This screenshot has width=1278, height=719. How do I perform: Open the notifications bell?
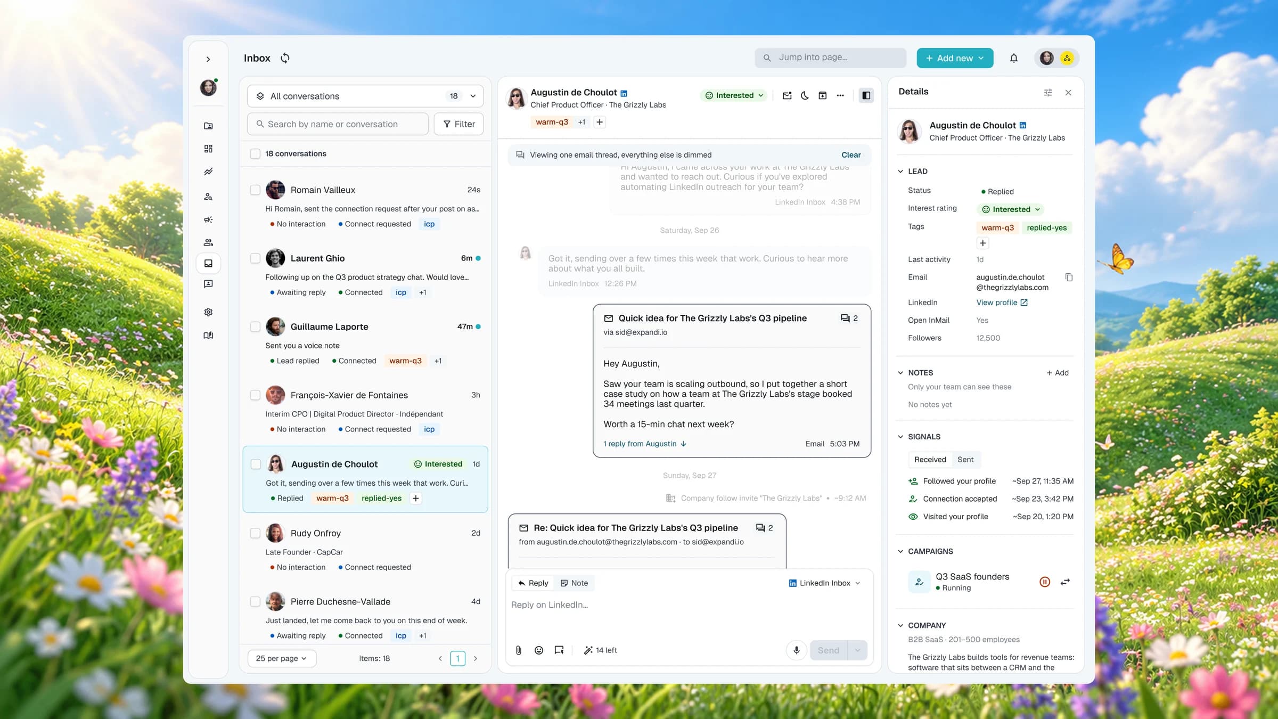click(1013, 58)
